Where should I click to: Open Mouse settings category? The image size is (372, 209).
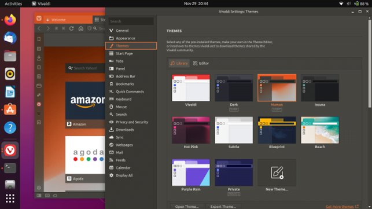pos(131,107)
